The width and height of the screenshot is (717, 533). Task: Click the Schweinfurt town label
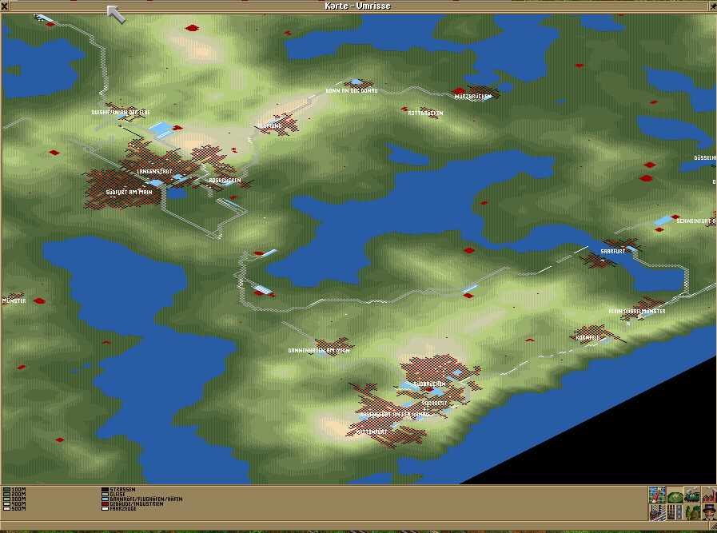696,221
